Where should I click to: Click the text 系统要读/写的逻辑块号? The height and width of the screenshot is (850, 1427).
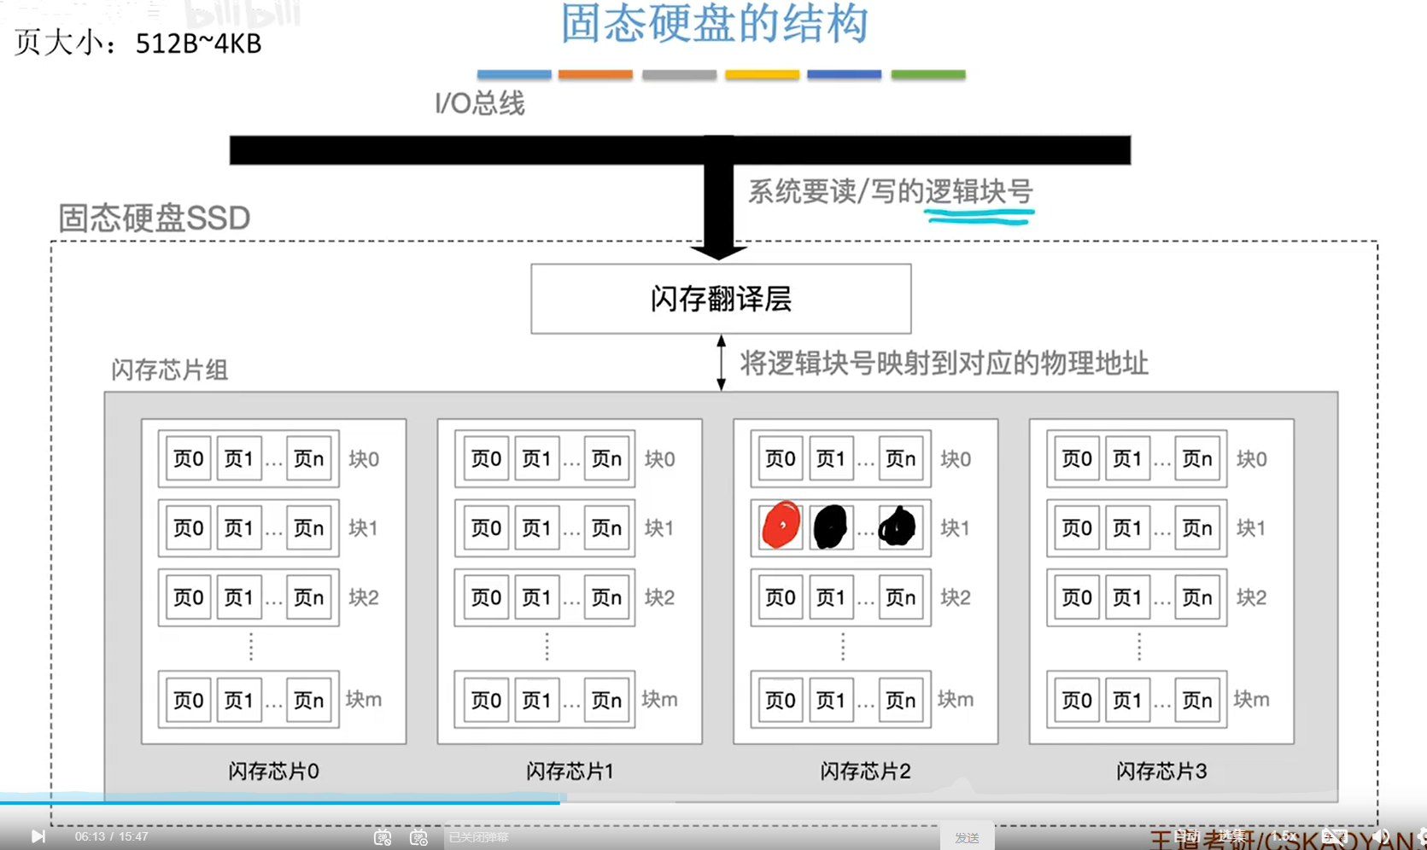click(891, 191)
